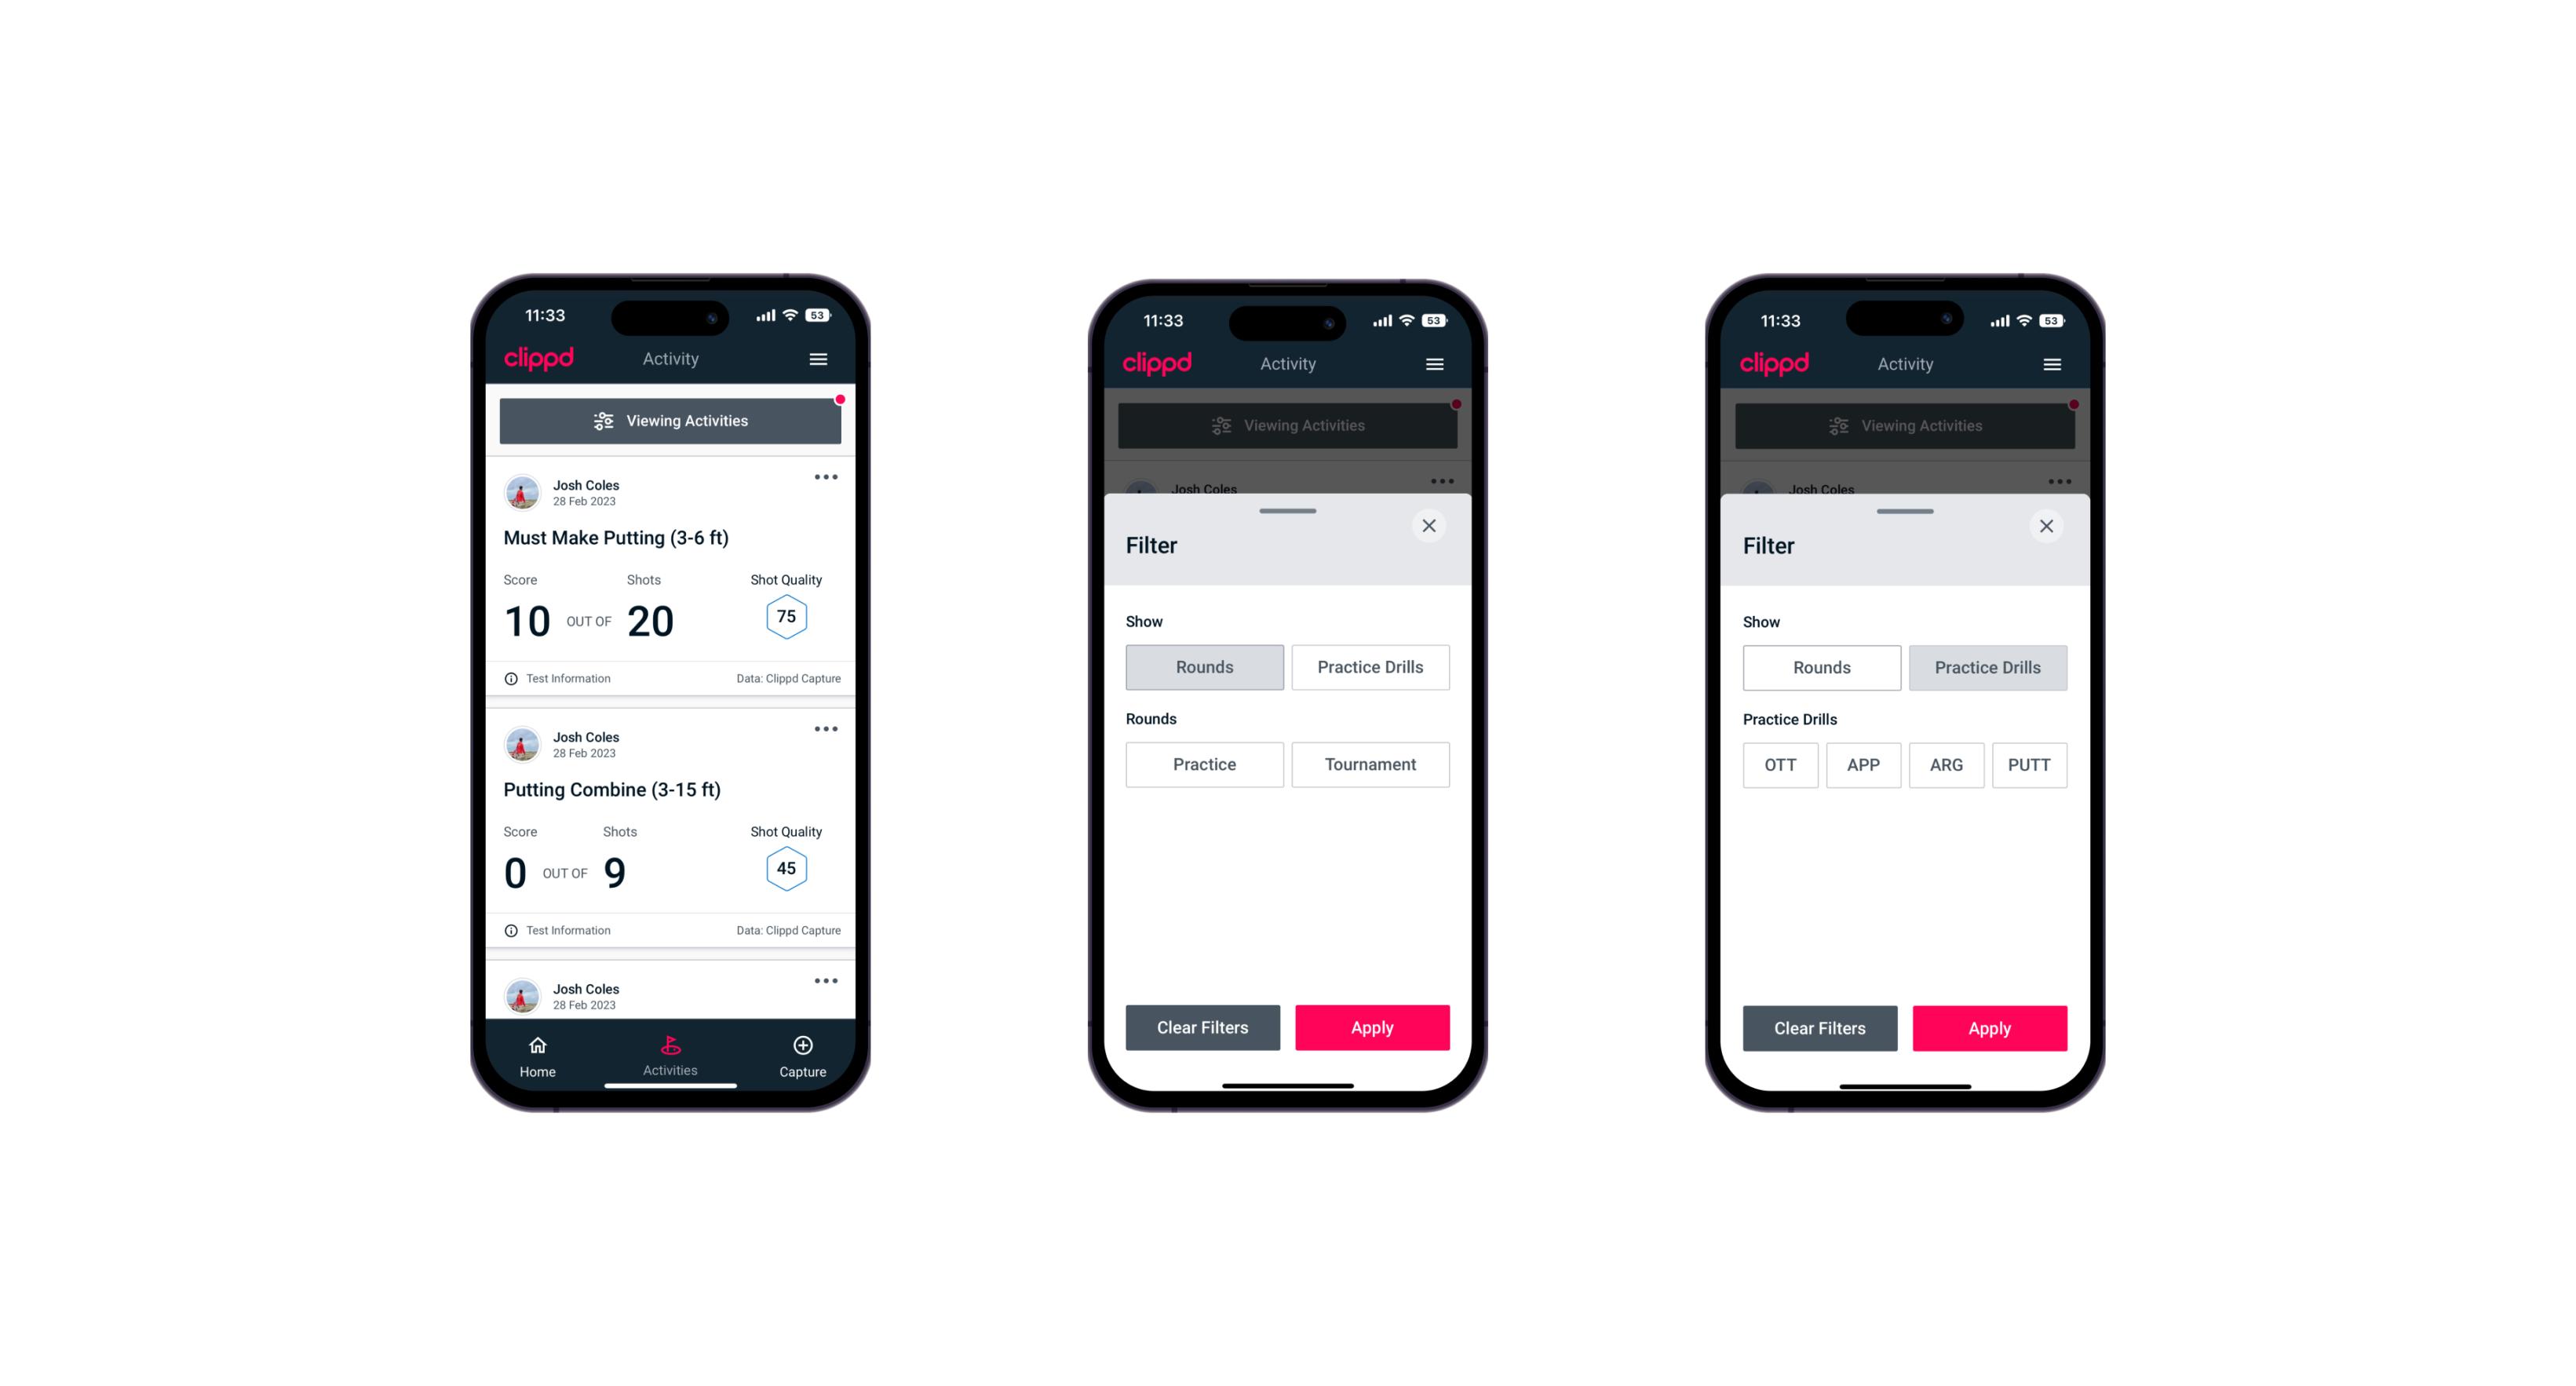Expand the APP drill category filter
Screen dimensions: 2576x1386
(1863, 764)
